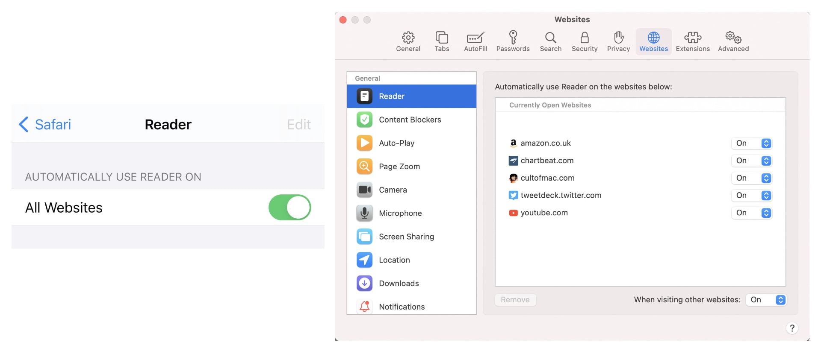
Task: Open 'When visiting other websites' dropdown
Action: point(766,300)
